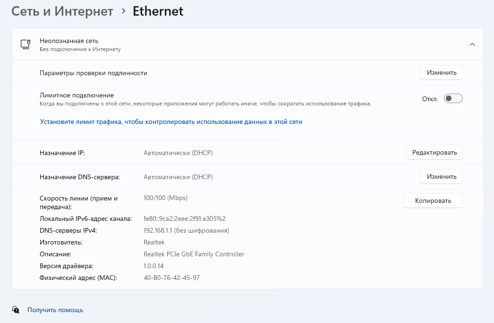Click the Ethernet breadcrumb title
Screen dimensions: 494x323
(x=158, y=11)
